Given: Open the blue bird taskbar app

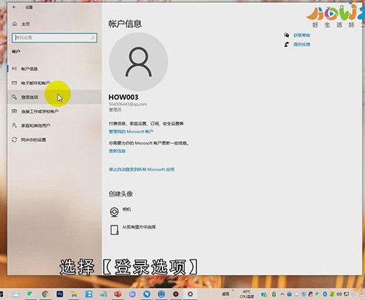Looking at the screenshot, I should click(147, 294).
